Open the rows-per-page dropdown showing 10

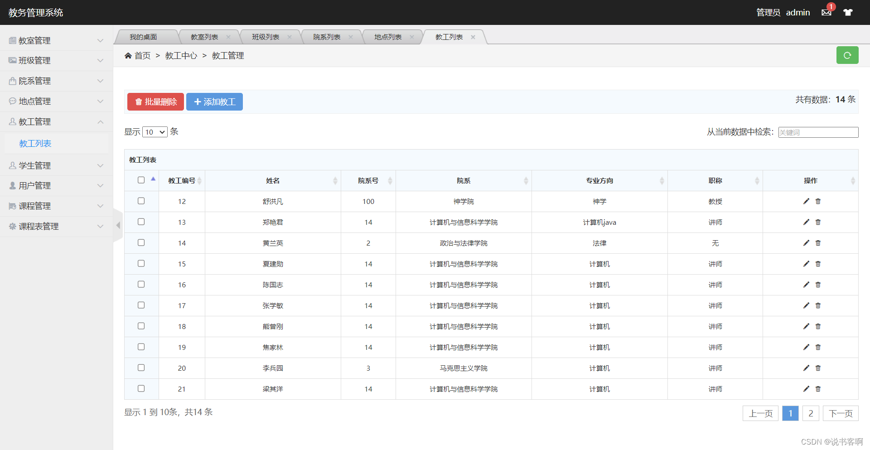point(155,132)
